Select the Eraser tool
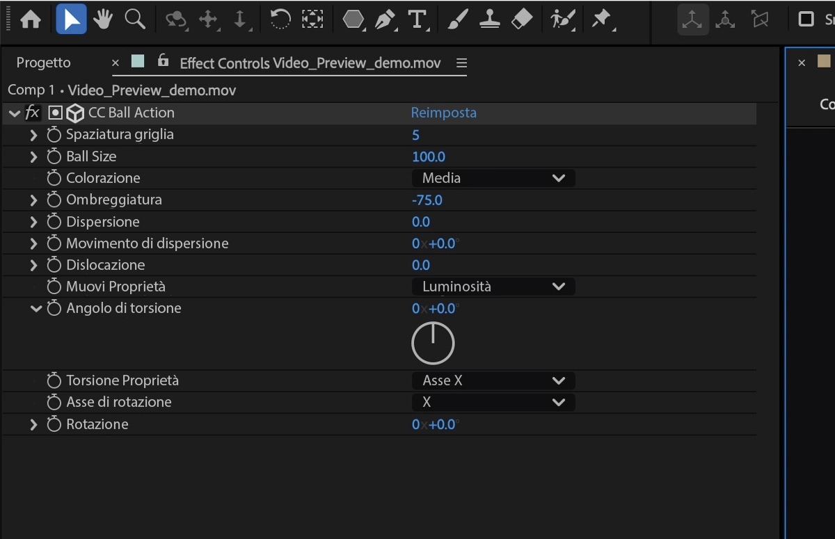835x539 pixels. pyautogui.click(x=522, y=19)
